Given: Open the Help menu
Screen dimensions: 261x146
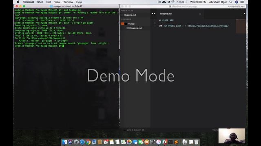Looking at the screenshot, I should (x=79, y=2).
